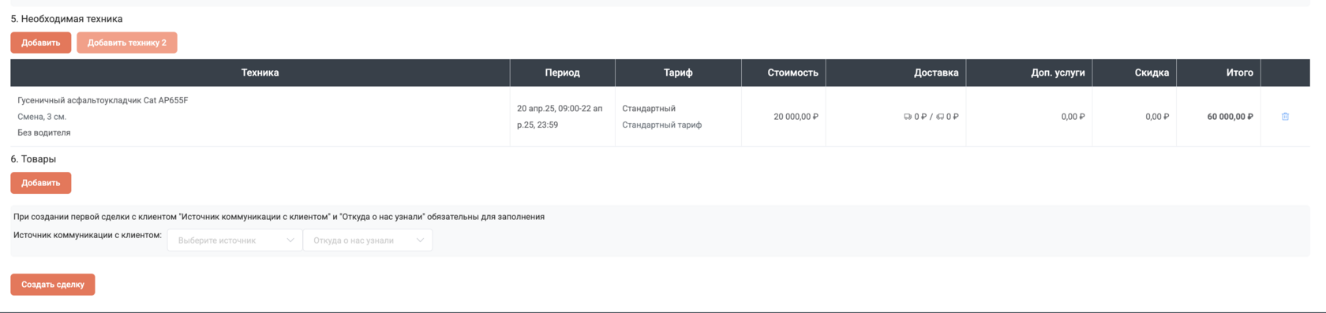Delete the Cat AP655F equipment row
Viewport: 1326px width, 313px height.
(x=1285, y=117)
